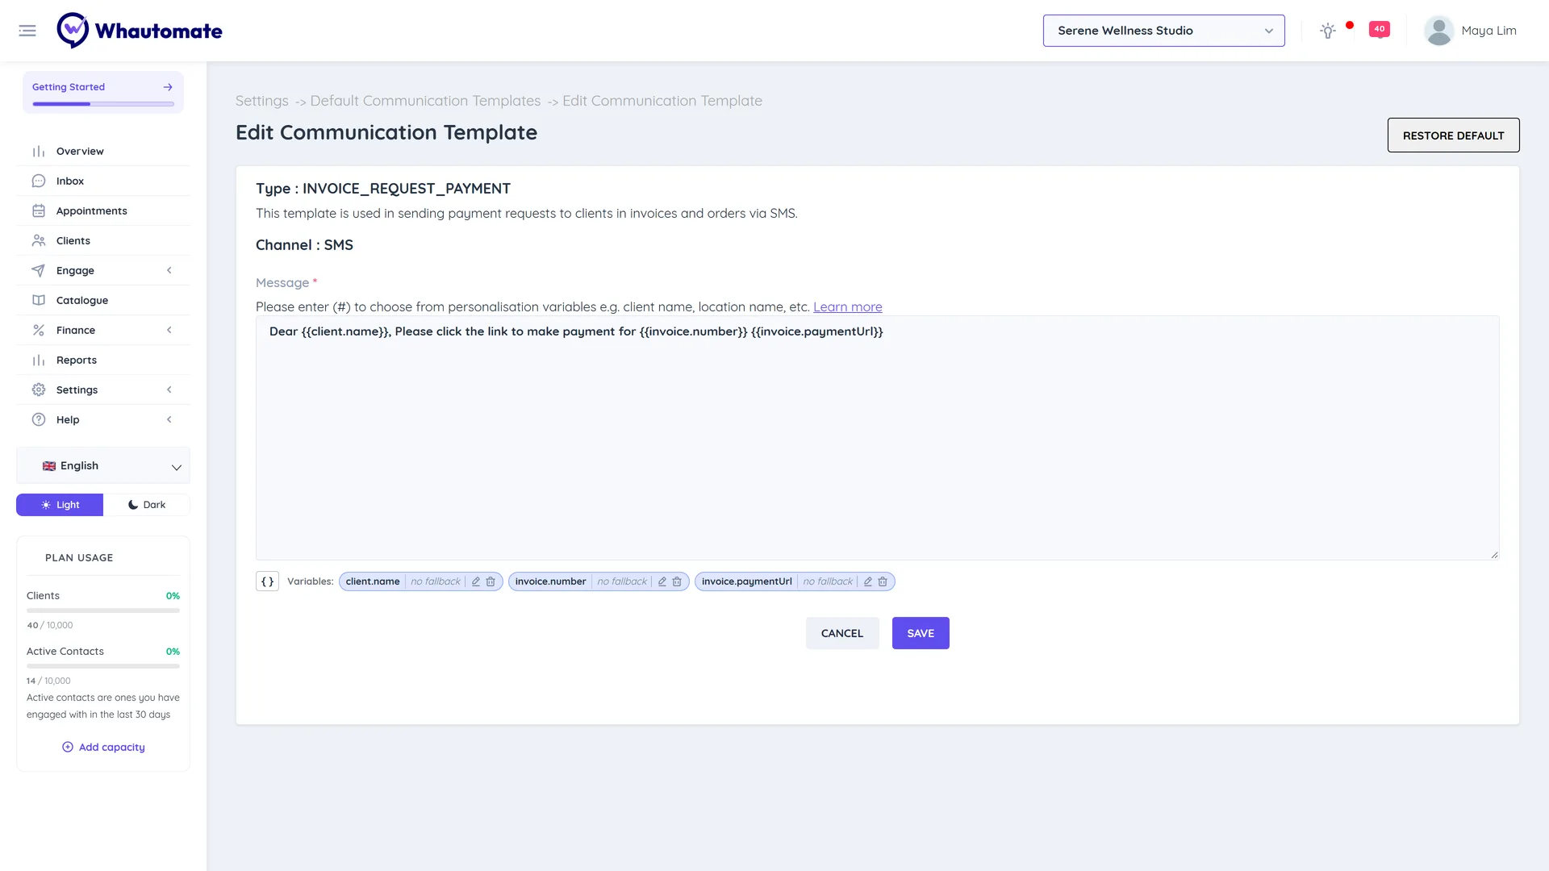Click the Cancel button
Image resolution: width=1549 pixels, height=871 pixels.
pyautogui.click(x=842, y=633)
